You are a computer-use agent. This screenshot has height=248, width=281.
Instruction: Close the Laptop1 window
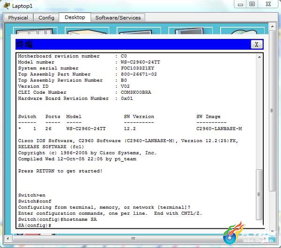click(x=268, y=4)
